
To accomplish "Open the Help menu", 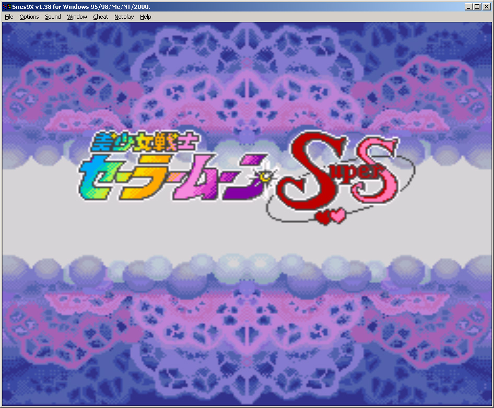I will click(x=146, y=17).
